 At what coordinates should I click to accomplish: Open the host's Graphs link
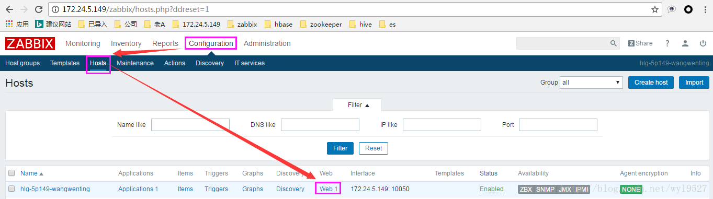[x=253, y=189]
